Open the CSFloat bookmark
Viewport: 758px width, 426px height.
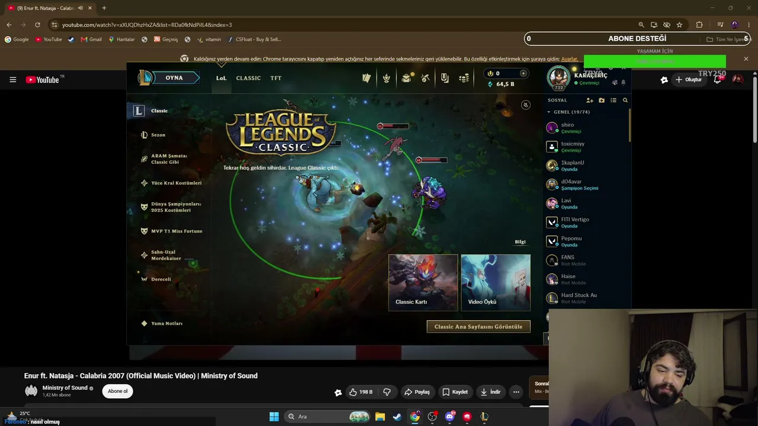point(254,40)
